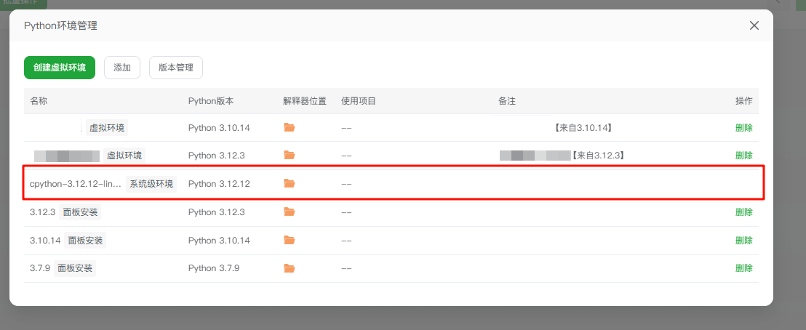Open folder icon for Python 3.10.14 virtual environment

coord(289,128)
